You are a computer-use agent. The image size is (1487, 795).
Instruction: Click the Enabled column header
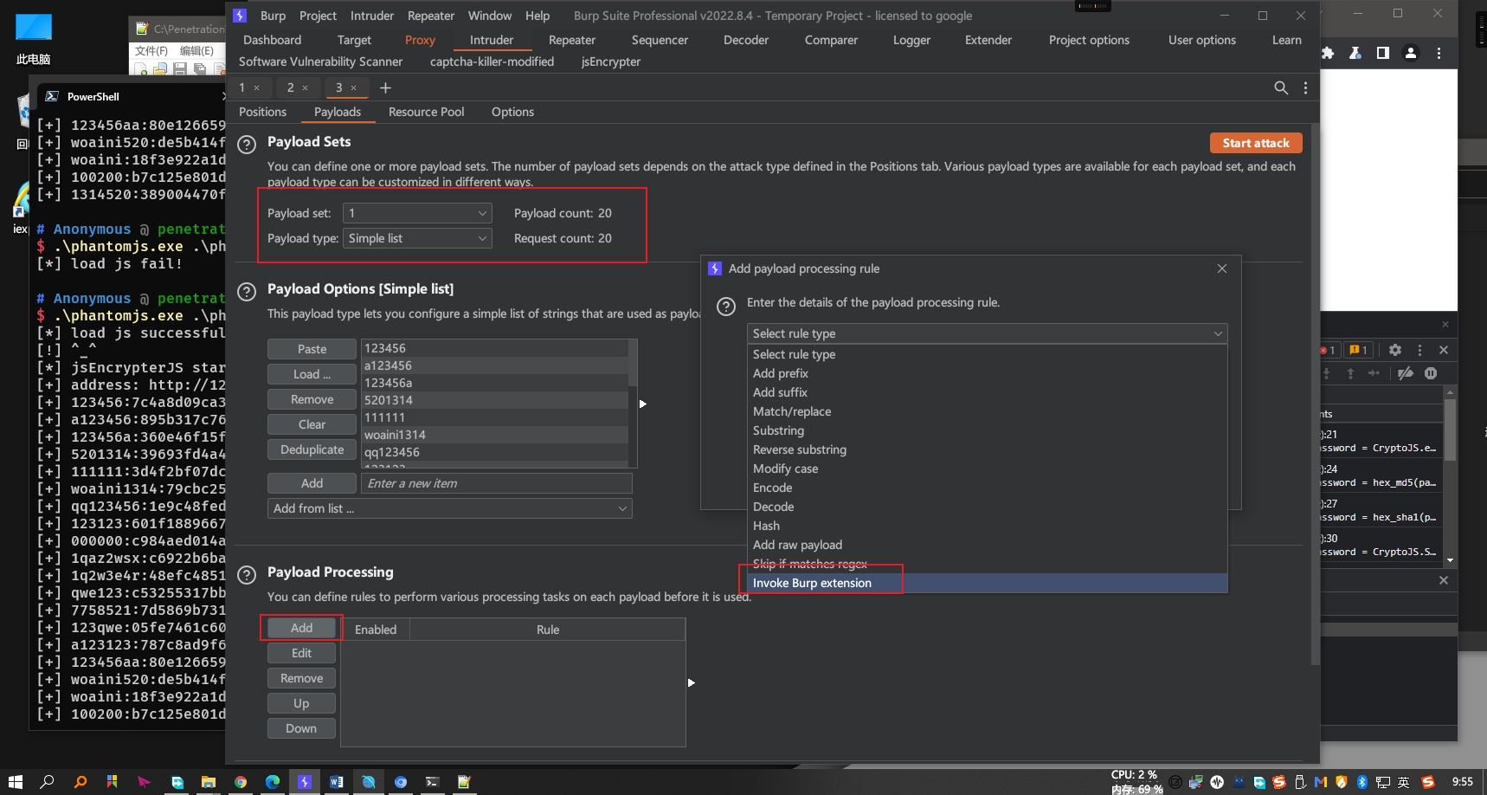(376, 630)
